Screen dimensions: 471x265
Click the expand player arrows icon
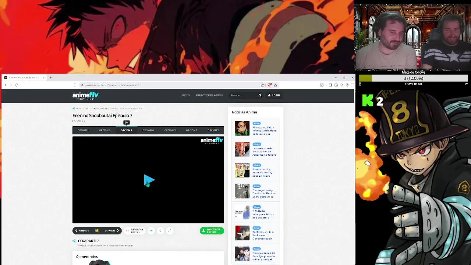pyautogui.click(x=169, y=231)
